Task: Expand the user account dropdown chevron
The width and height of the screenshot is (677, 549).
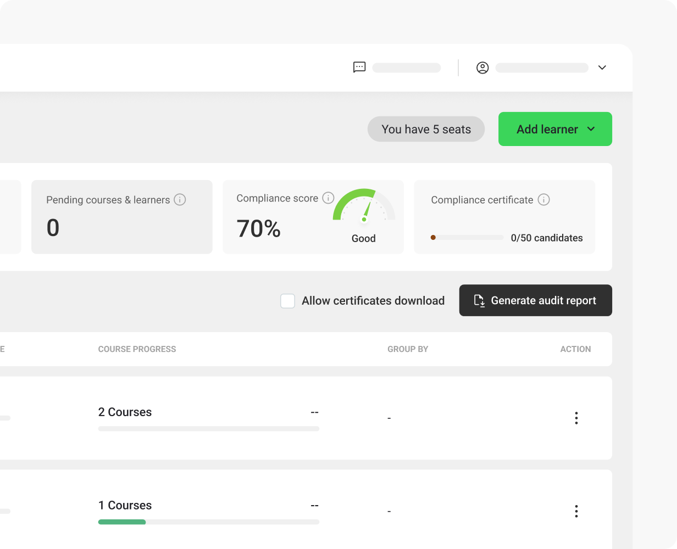Action: tap(602, 68)
